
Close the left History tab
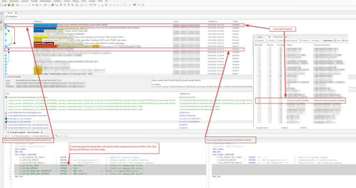(16, 13)
